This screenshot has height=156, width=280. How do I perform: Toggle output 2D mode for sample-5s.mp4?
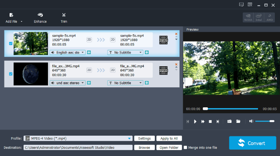click(113, 39)
